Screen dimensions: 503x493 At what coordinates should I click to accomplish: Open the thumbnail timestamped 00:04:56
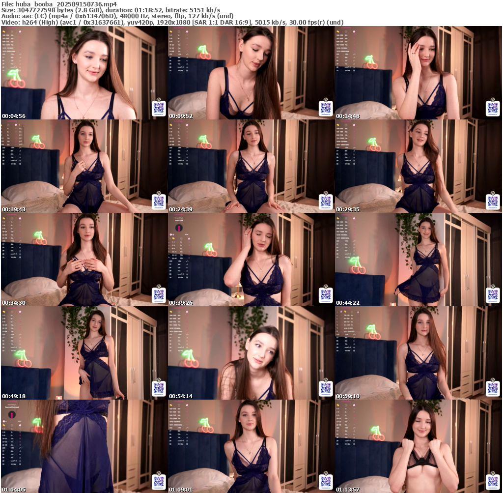84,73
